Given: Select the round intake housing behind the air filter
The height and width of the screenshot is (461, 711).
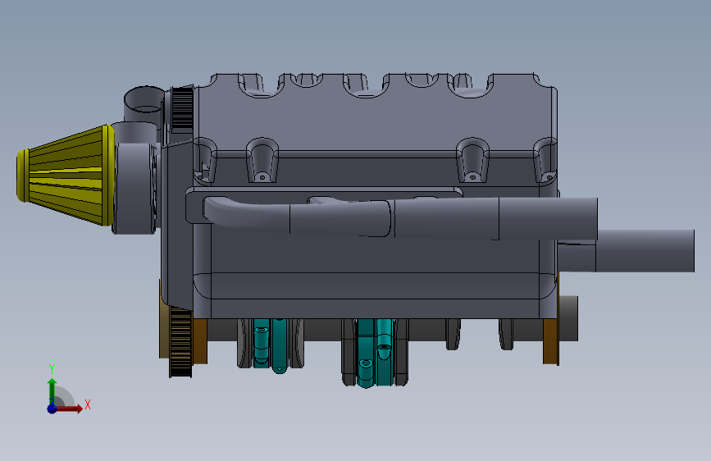Looking at the screenshot, I should tap(135, 189).
